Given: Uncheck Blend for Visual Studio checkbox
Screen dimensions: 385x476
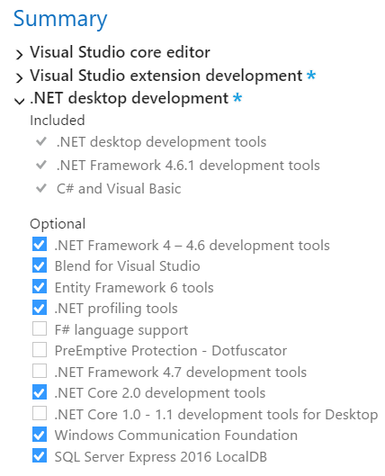Looking at the screenshot, I should click(40, 265).
